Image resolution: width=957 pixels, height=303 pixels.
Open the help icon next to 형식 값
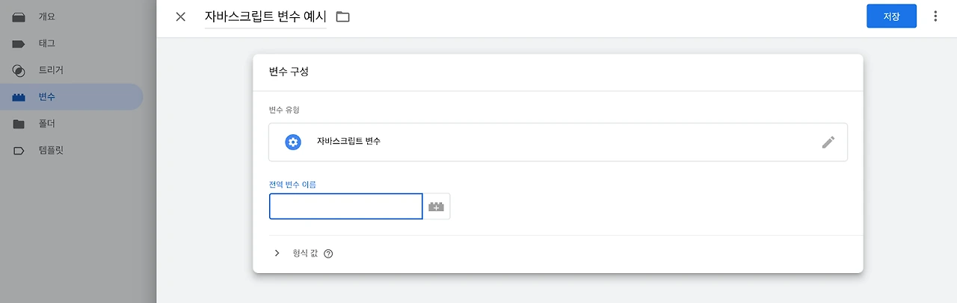click(328, 254)
